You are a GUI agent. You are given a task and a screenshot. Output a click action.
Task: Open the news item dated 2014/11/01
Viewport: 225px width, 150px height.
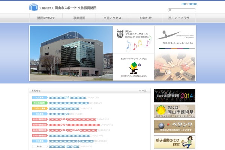click(x=67, y=97)
